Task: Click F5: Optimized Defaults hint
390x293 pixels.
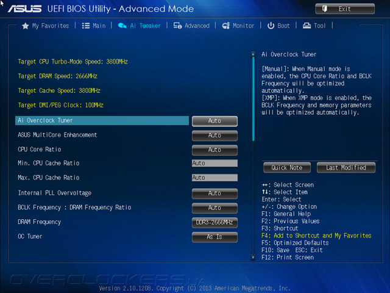Action: (x=295, y=243)
